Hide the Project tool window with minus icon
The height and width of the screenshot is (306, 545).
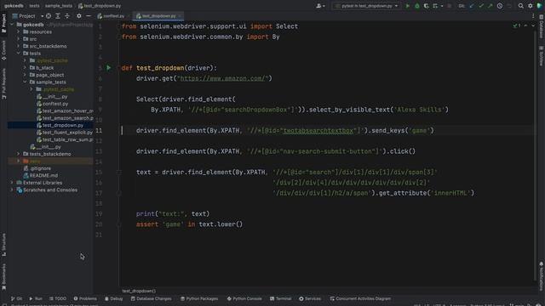[89, 16]
